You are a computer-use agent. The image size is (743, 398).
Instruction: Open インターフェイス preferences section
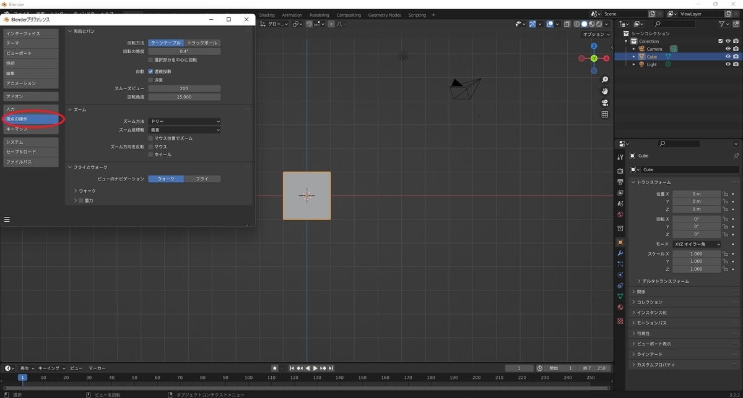pyautogui.click(x=31, y=33)
